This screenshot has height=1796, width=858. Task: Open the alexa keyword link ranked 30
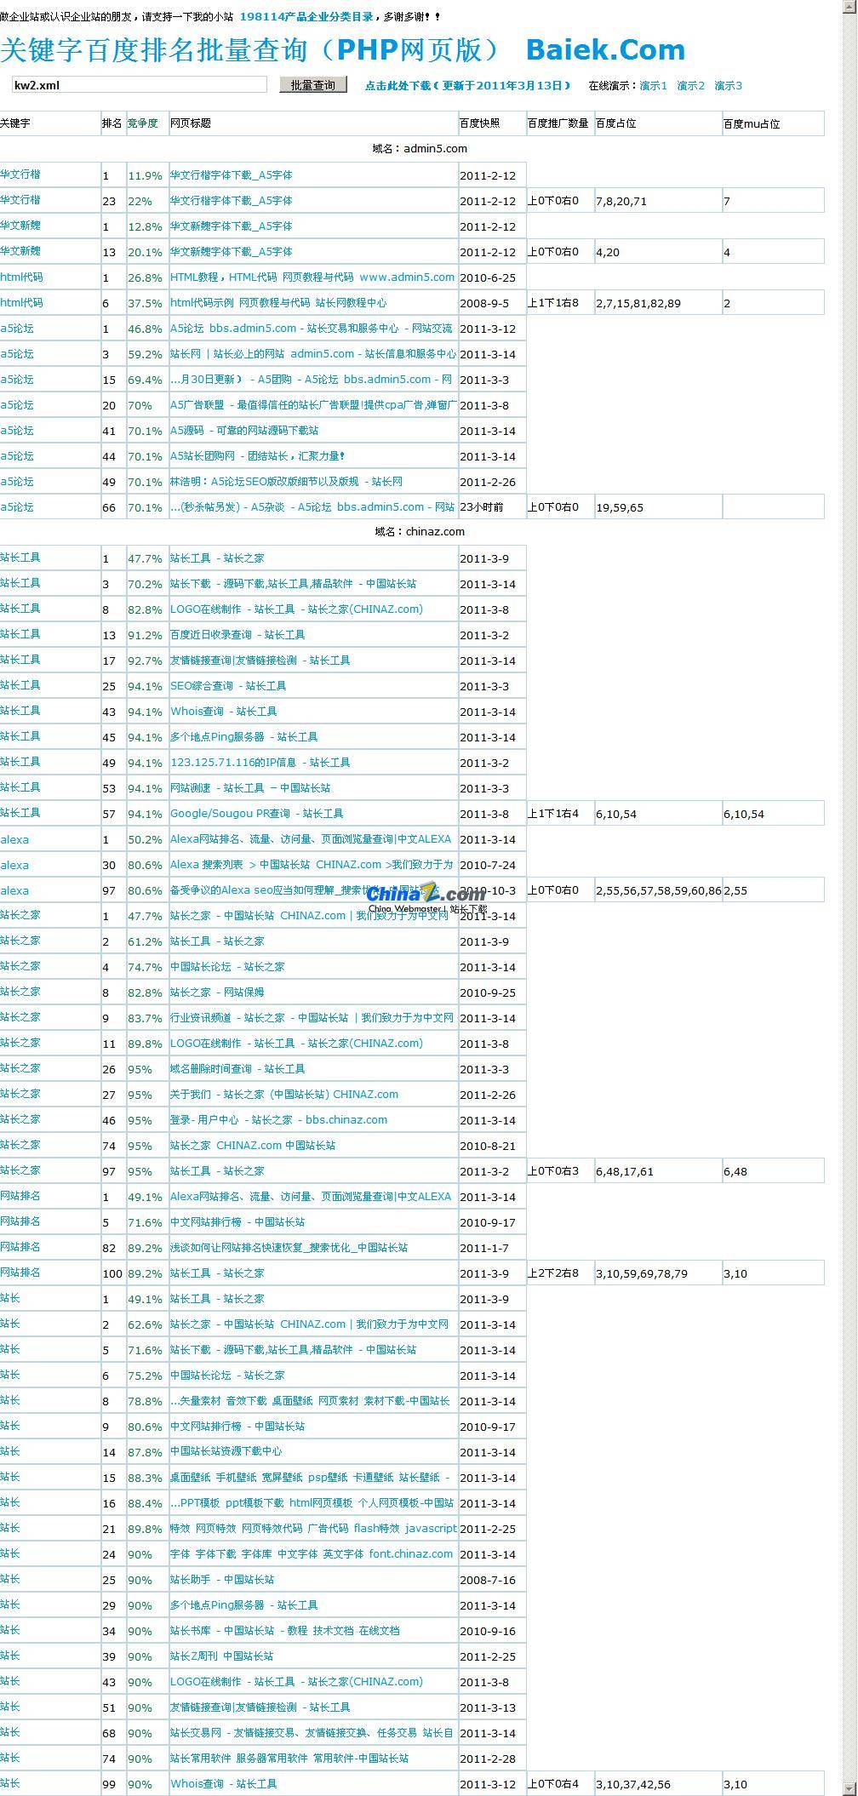[14, 865]
